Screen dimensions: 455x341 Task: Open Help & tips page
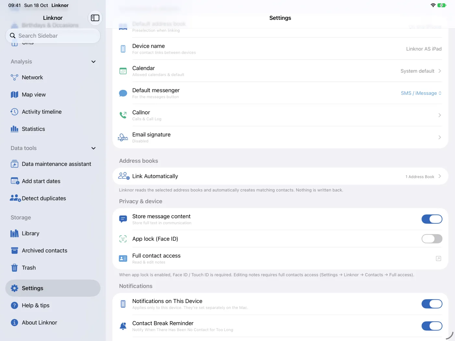[x=53, y=306]
